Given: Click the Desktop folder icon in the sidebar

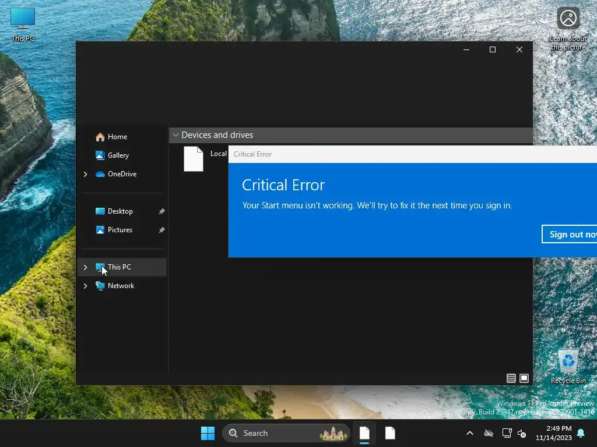Looking at the screenshot, I should pyautogui.click(x=100, y=211).
